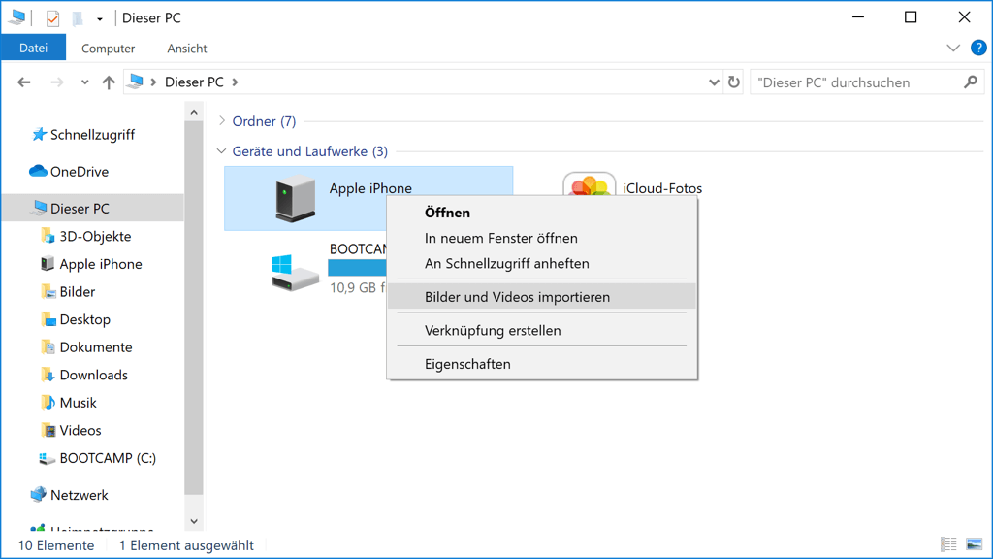Open address bar history dropdown

click(x=714, y=82)
